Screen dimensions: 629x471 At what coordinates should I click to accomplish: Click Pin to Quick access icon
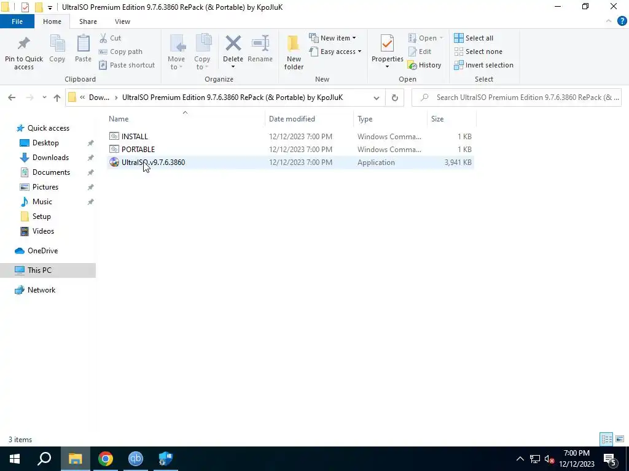point(24,44)
